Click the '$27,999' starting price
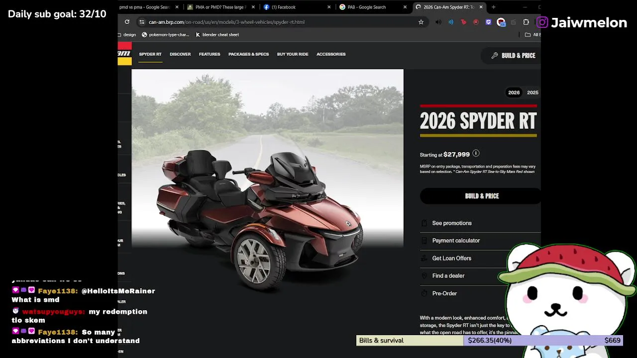This screenshot has width=637, height=358. [456, 155]
